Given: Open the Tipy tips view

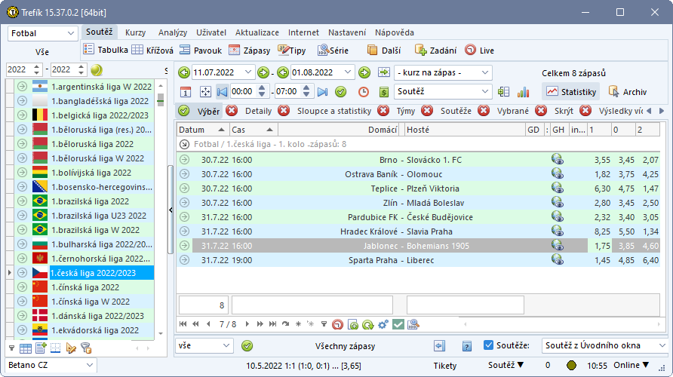Looking at the screenshot, I should 291,51.
